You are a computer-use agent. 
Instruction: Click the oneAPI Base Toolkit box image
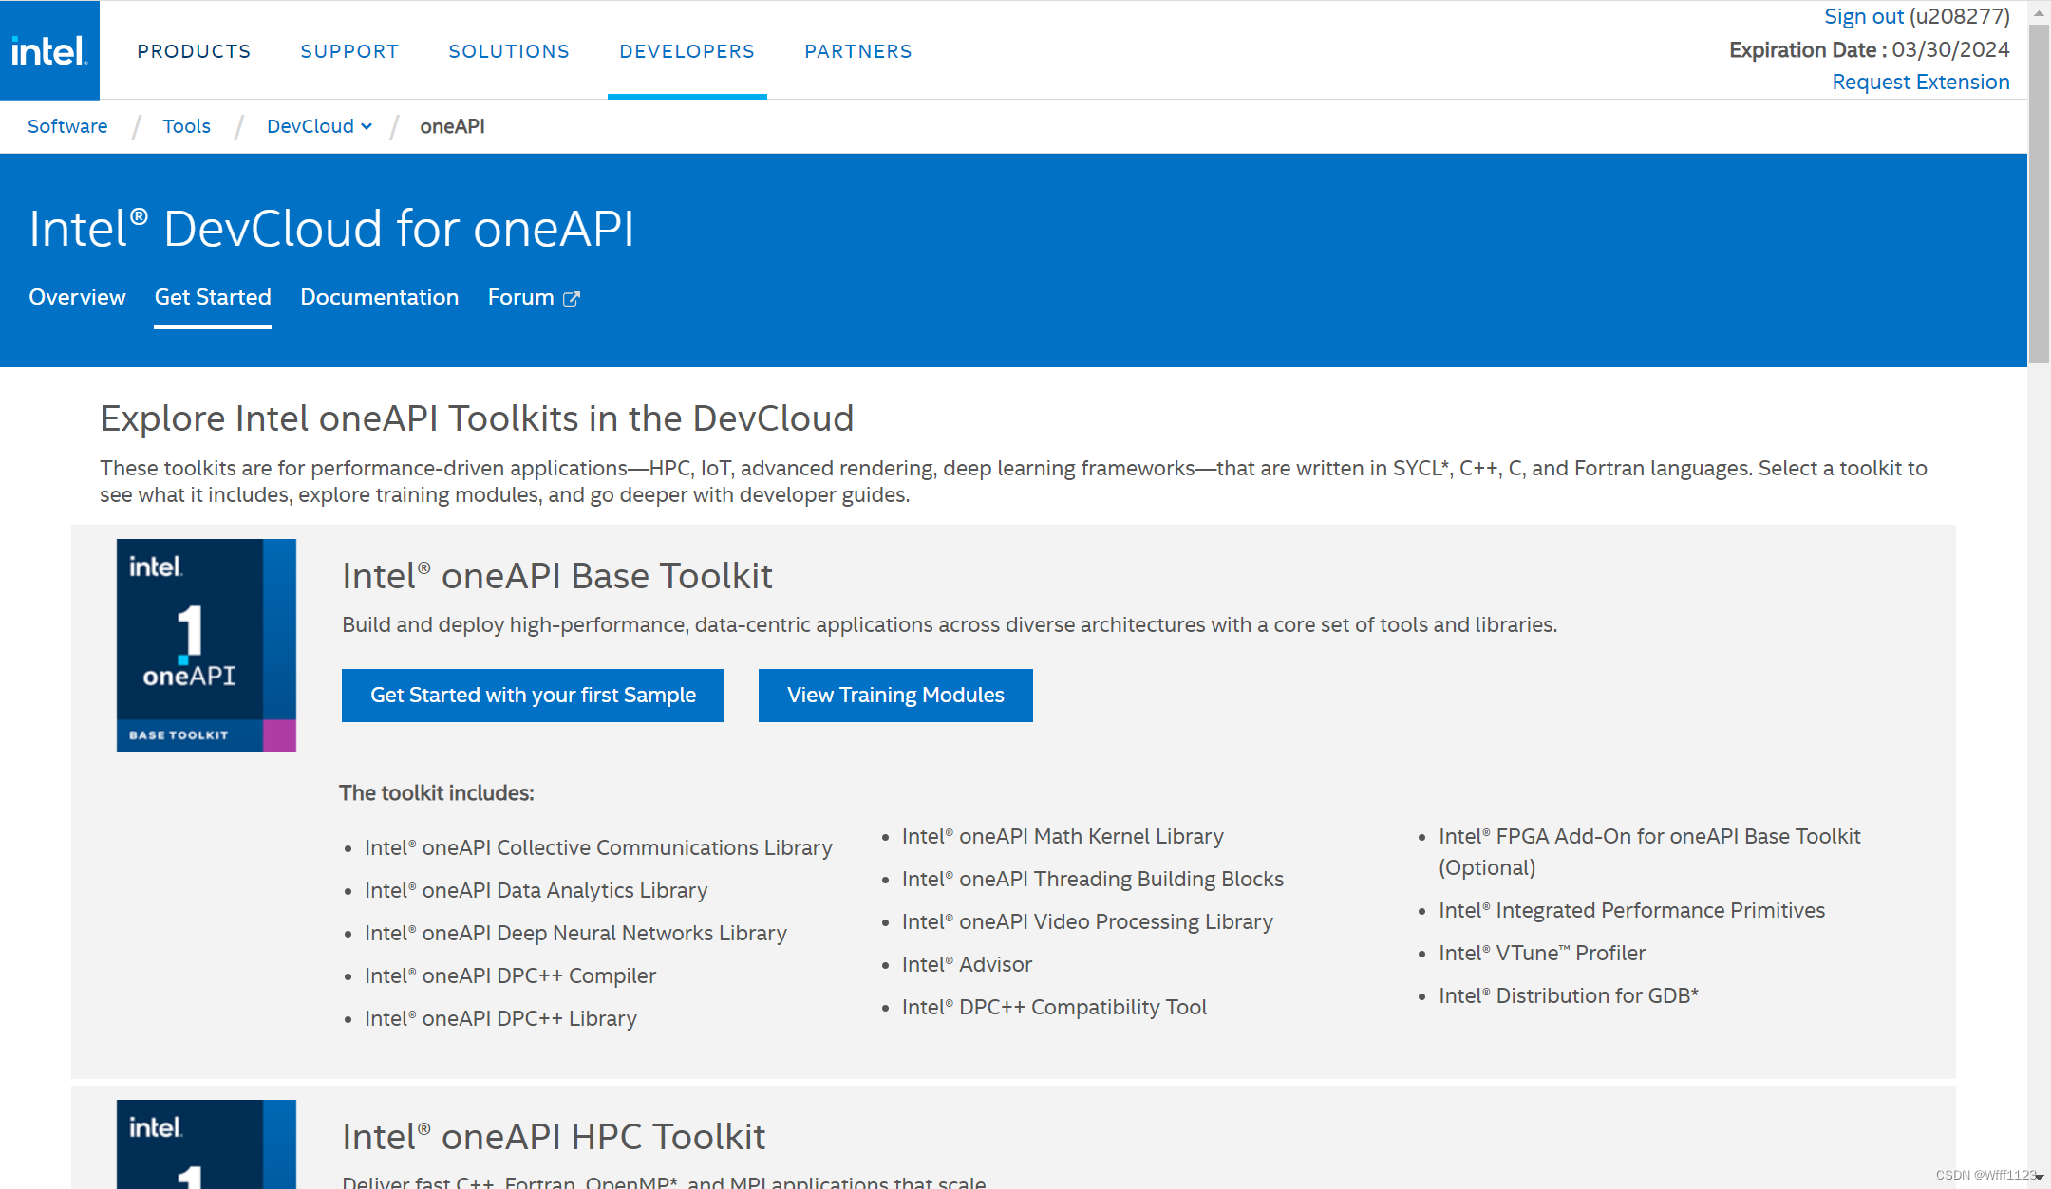206,645
